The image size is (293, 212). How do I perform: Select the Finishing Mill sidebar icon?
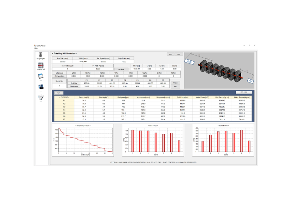41,65
